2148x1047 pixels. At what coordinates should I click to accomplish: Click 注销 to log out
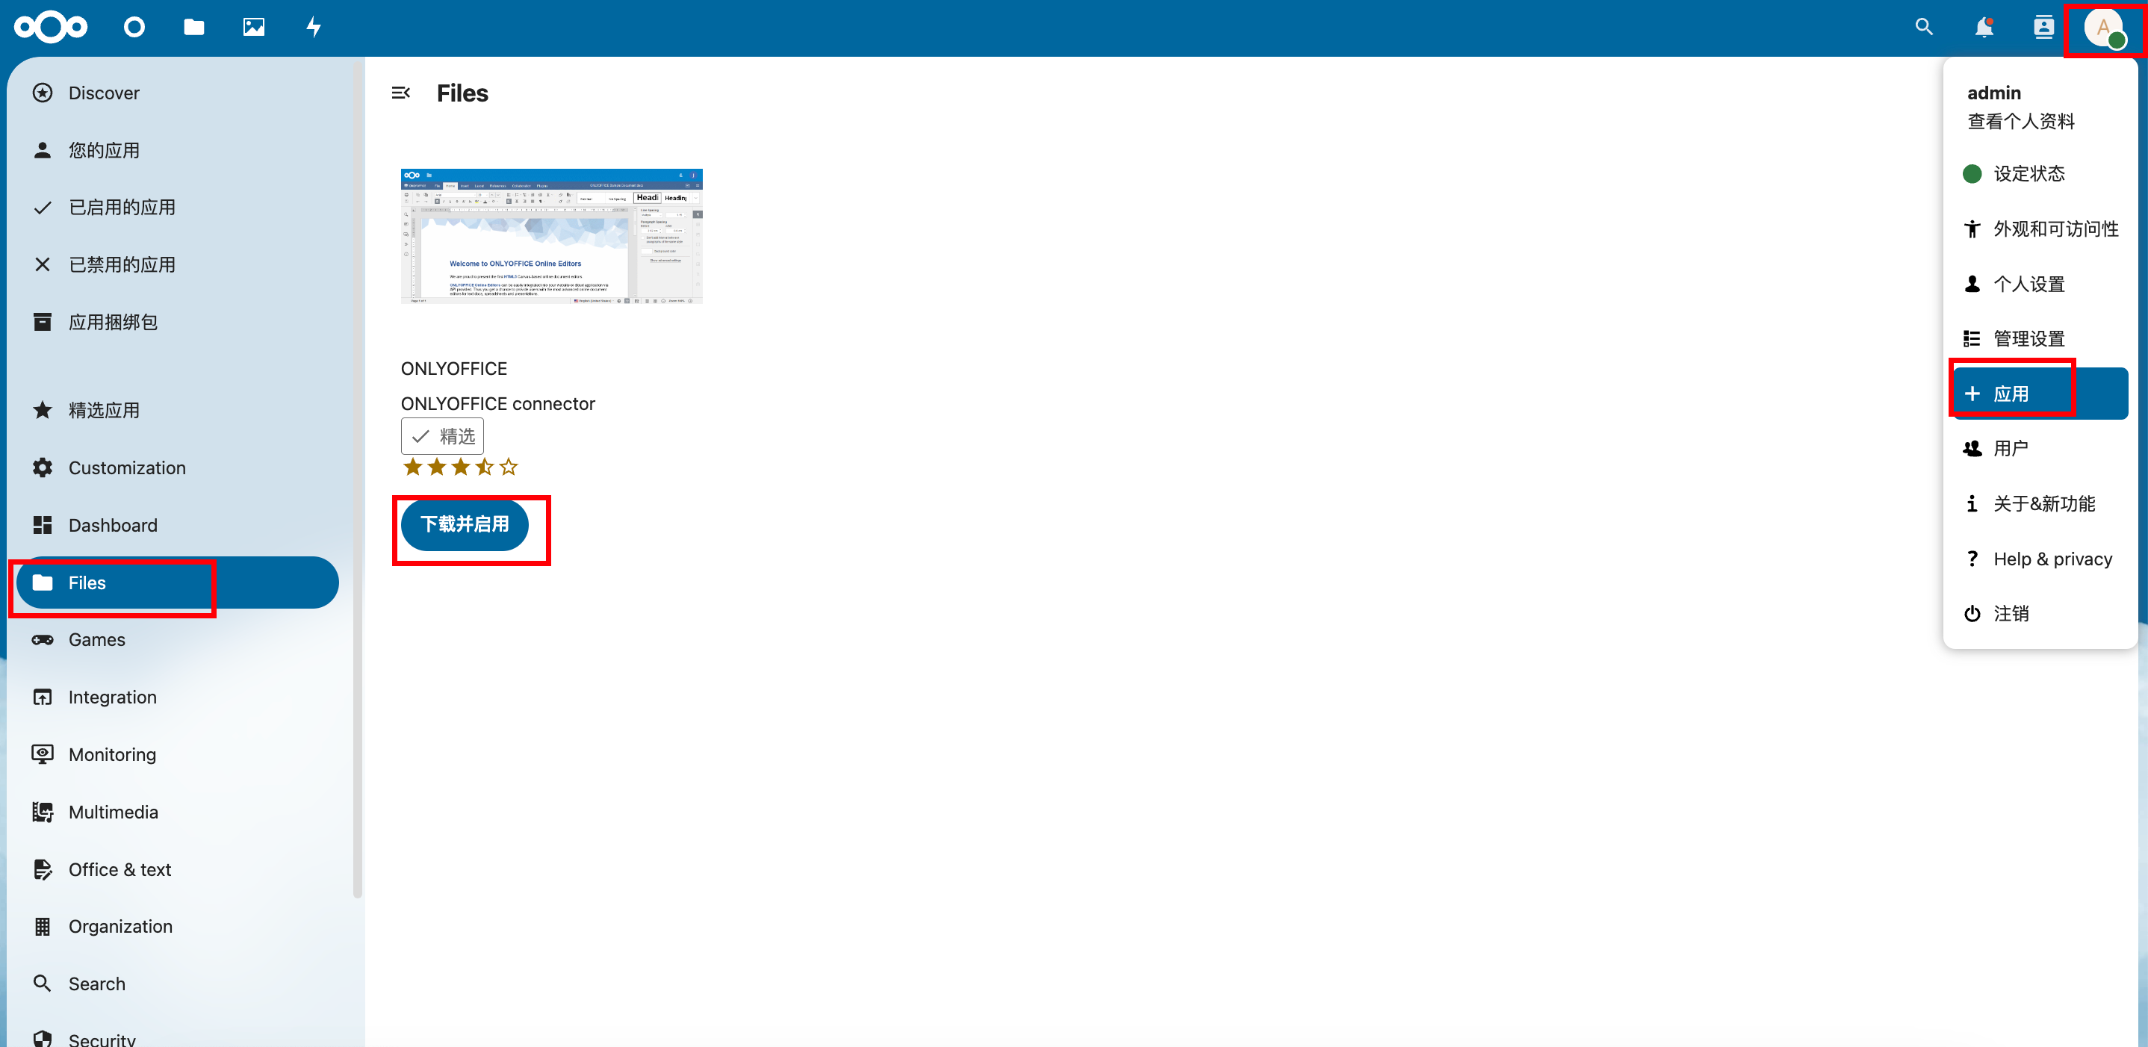(x=2040, y=614)
